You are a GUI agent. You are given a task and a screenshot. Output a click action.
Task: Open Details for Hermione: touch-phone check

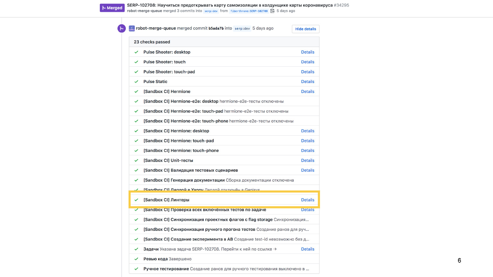(307, 151)
